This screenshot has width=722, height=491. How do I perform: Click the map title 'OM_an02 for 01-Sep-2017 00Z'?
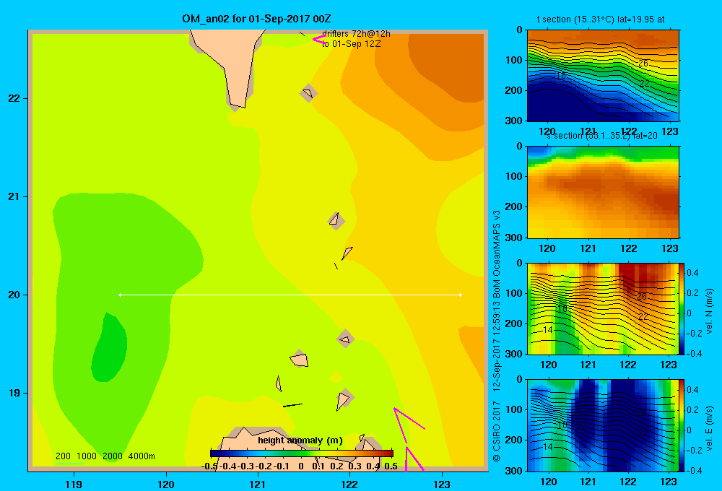[256, 19]
